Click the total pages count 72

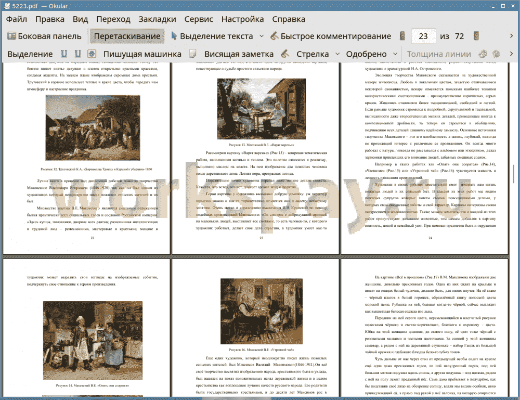(x=459, y=36)
